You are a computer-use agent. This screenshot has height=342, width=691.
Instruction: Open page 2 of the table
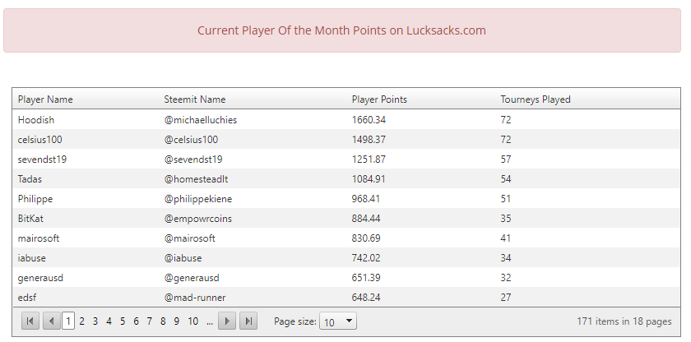[x=81, y=321]
